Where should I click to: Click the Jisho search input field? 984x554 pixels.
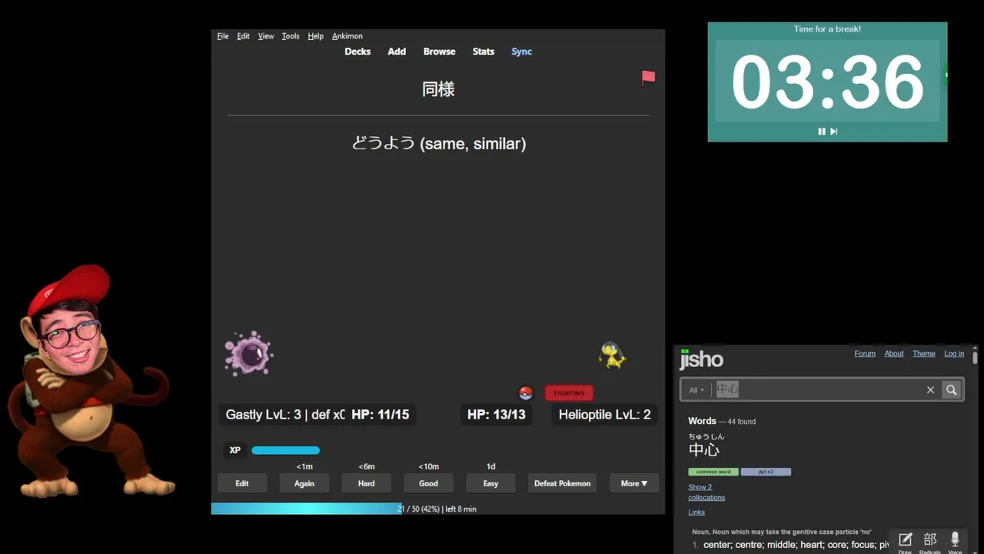pyautogui.click(x=818, y=390)
